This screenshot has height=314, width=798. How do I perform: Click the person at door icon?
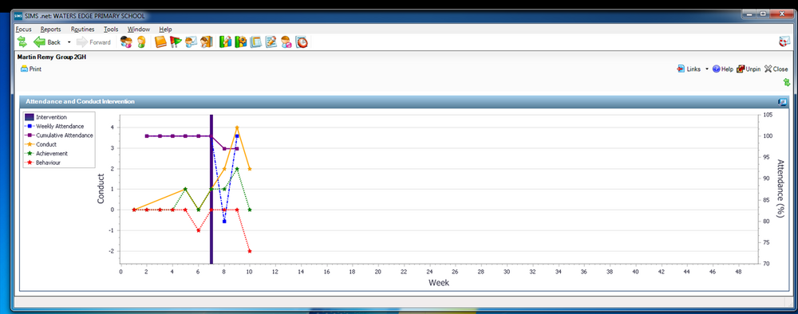point(206,42)
